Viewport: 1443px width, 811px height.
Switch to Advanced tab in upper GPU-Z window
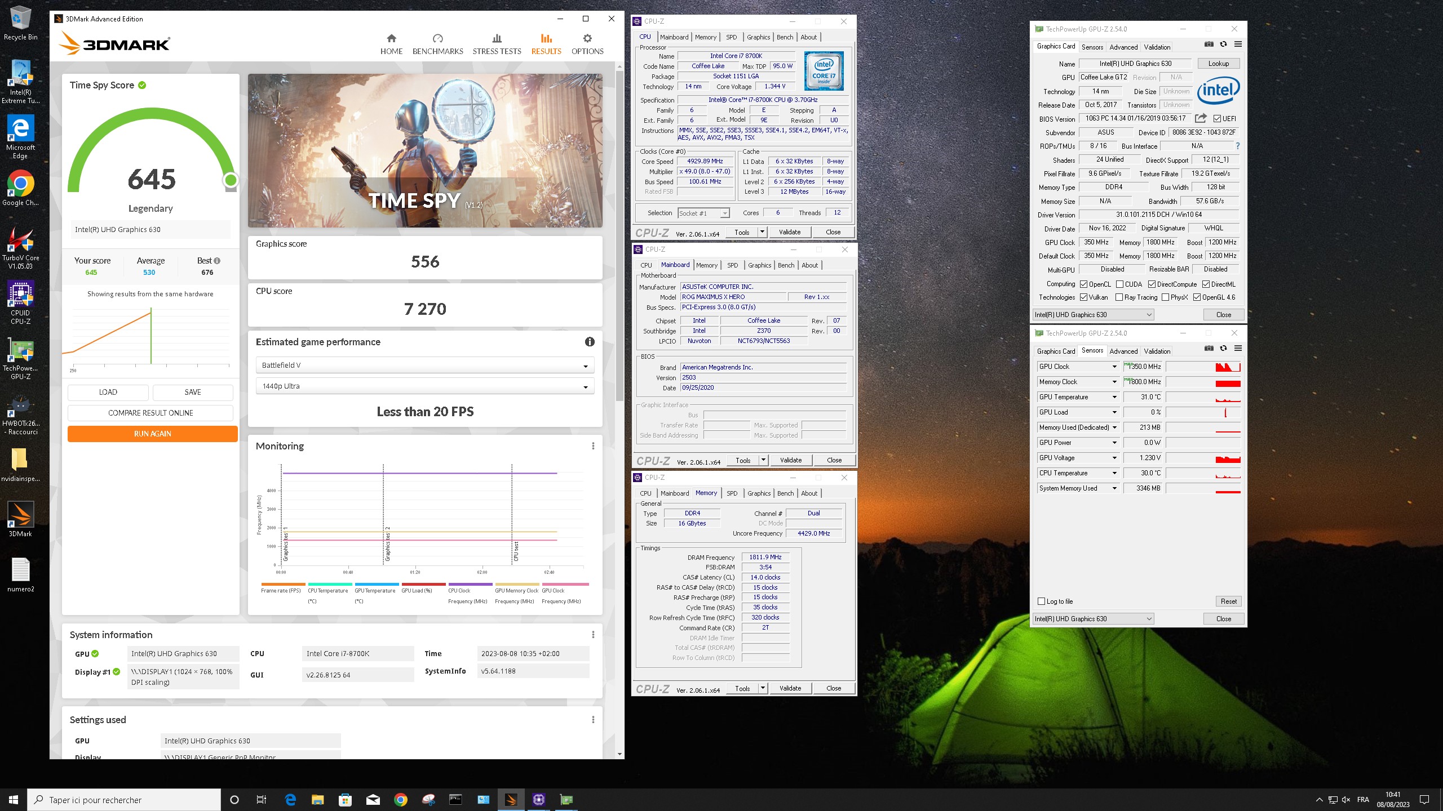[x=1123, y=47]
